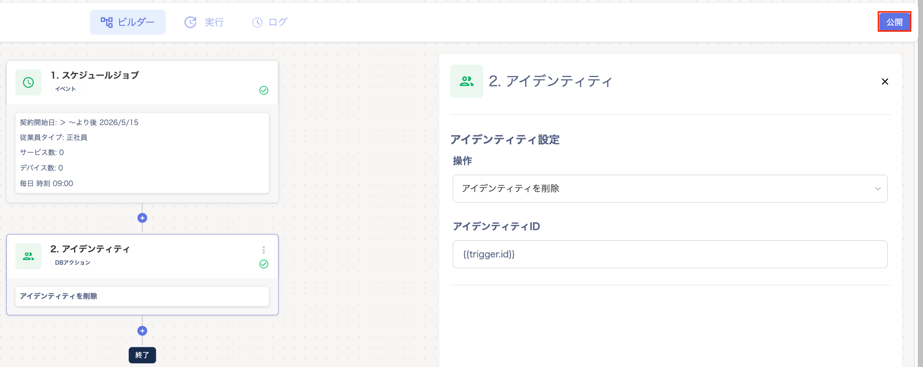Open the 操作 dropdown アイデンティティを削除
Viewport: 923px width, 367px height.
[x=670, y=189]
